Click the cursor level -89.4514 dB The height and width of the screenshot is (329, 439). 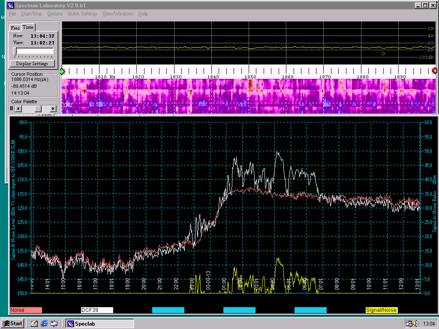24,86
